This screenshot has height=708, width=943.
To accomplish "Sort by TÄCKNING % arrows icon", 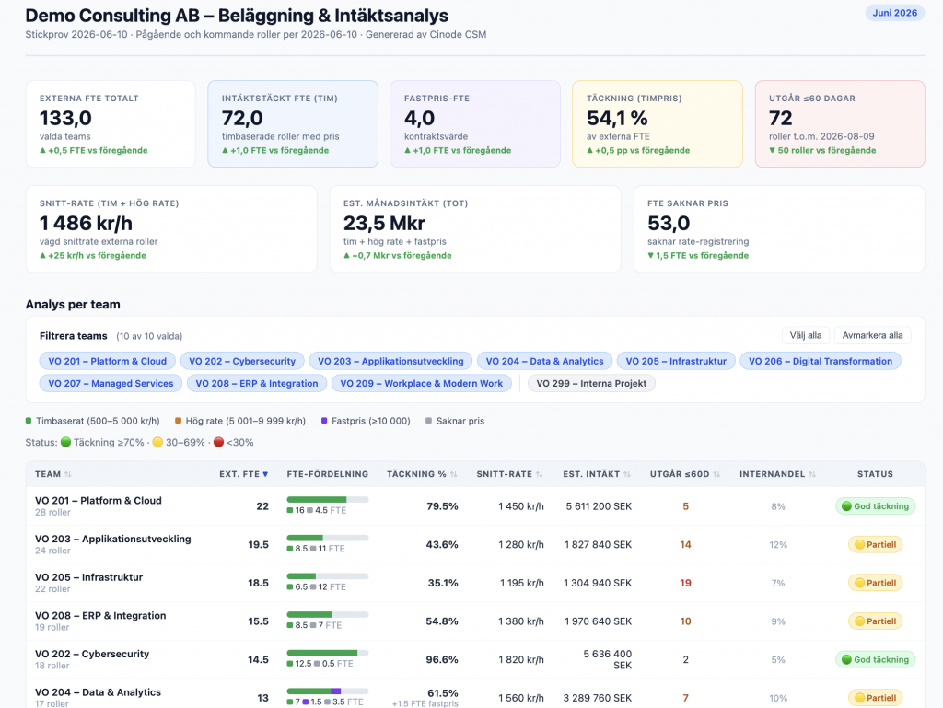I will pos(453,474).
